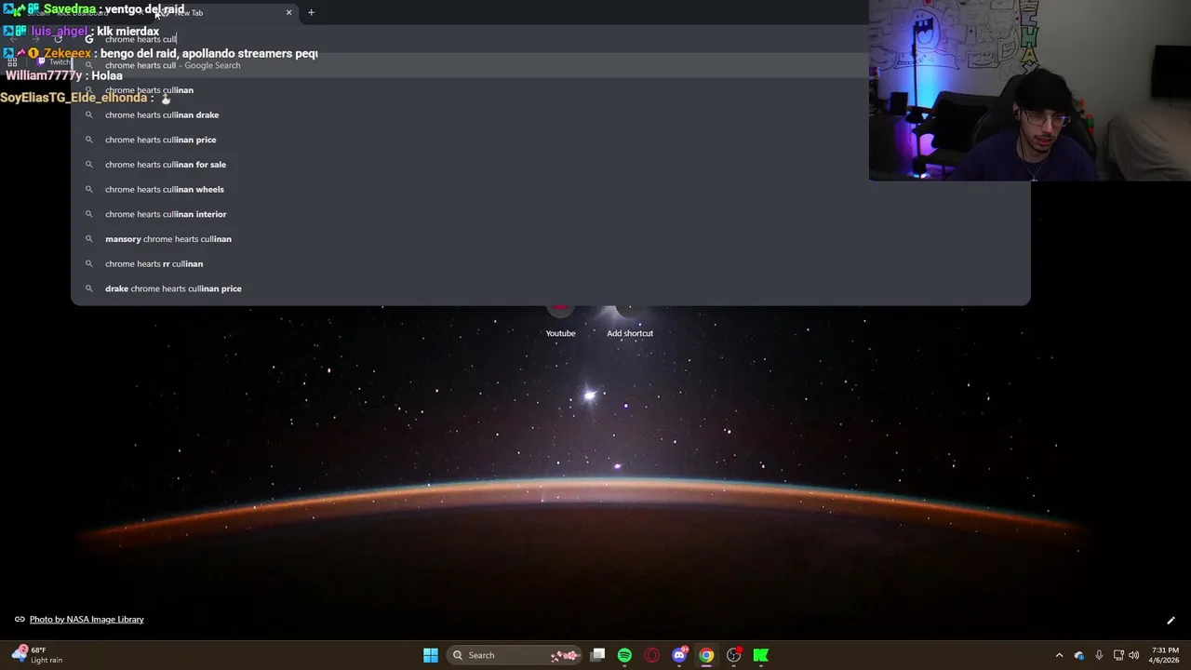Click the address bar text "chrome hearts cull"
This screenshot has height=670, width=1191.
[141, 39]
